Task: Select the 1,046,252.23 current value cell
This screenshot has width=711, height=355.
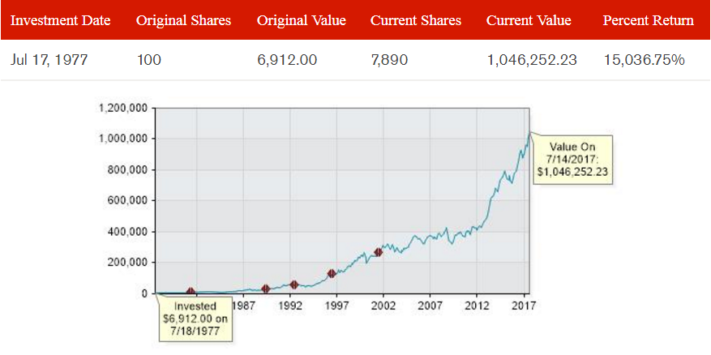Action: pos(532,60)
